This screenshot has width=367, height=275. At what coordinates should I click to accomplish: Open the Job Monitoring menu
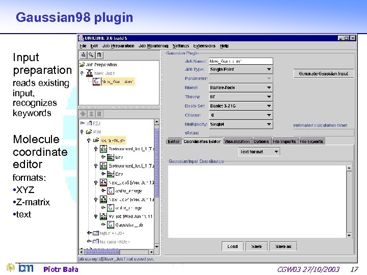(153, 46)
